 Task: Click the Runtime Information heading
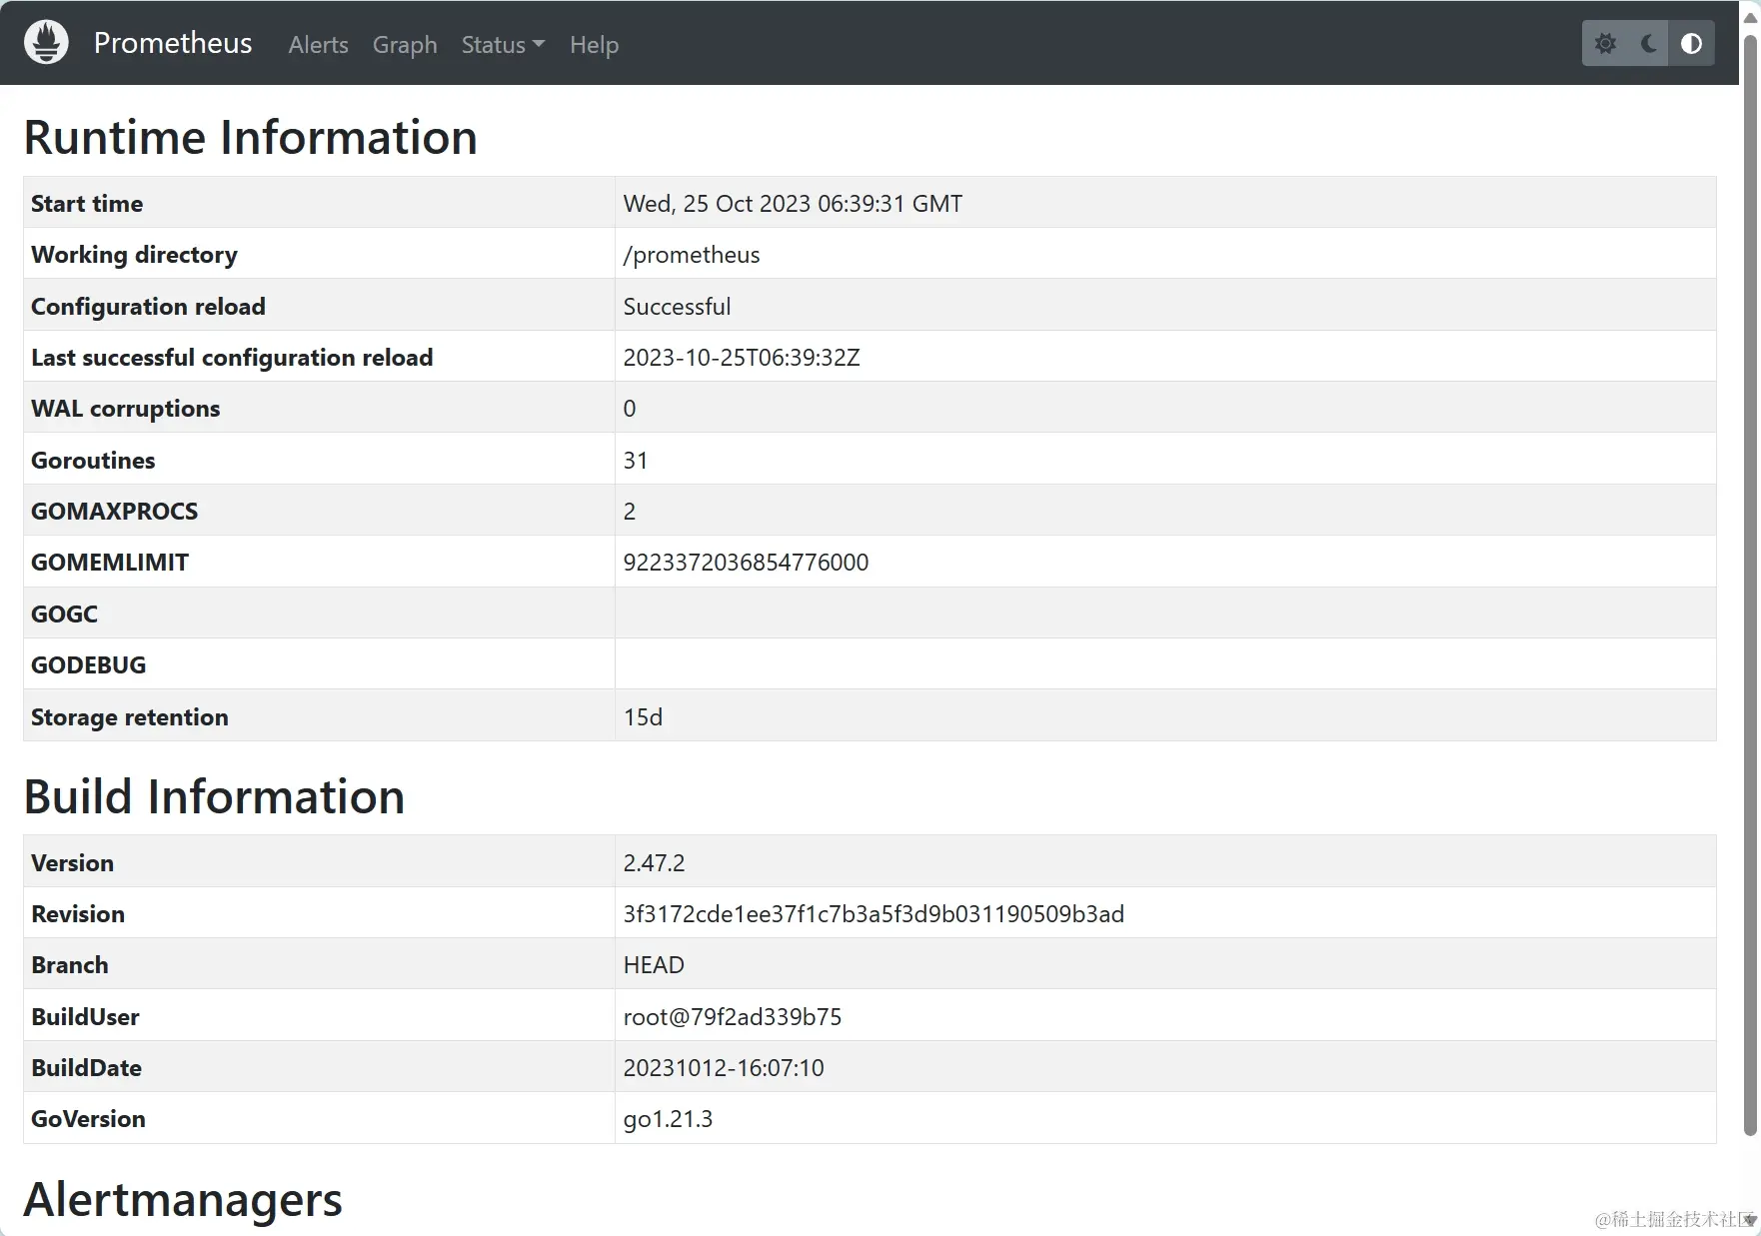[x=250, y=137]
